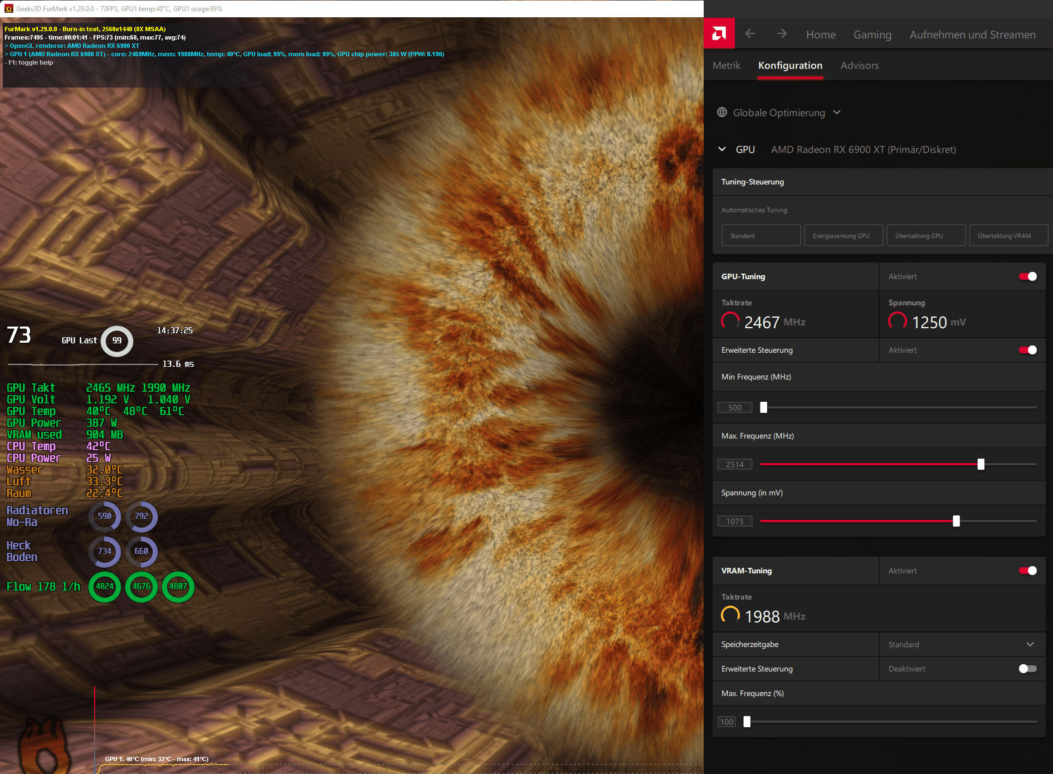This screenshot has height=774, width=1053.
Task: Click the FurMark title bar icon
Action: tap(8, 8)
